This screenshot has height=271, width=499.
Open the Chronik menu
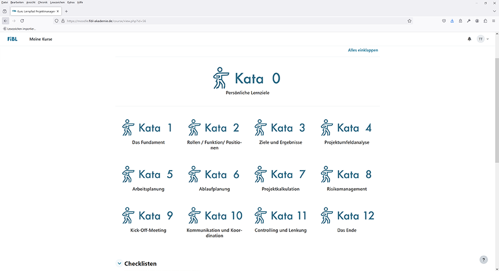pos(42,2)
